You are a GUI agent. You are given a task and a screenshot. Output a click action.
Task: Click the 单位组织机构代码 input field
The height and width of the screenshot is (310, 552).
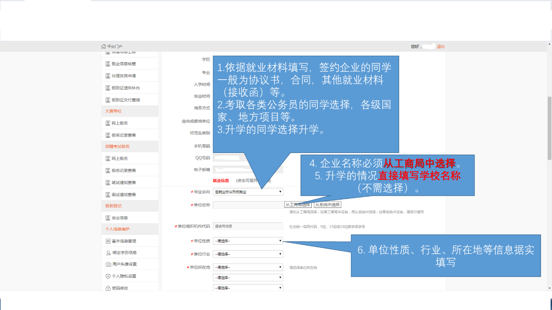[248, 226]
